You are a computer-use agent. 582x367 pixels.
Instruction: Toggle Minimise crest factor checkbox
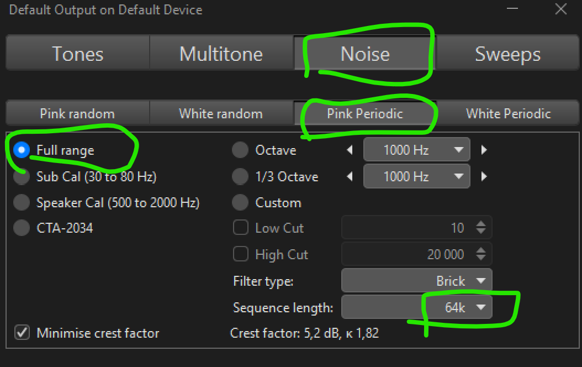click(22, 333)
